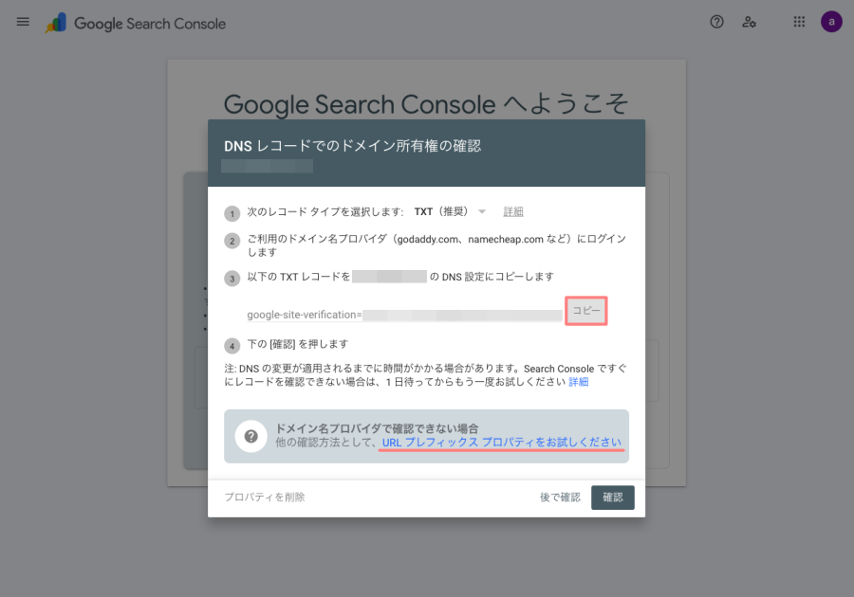Open the TXT record type dropdown
This screenshot has height=597, width=854.
click(x=450, y=211)
